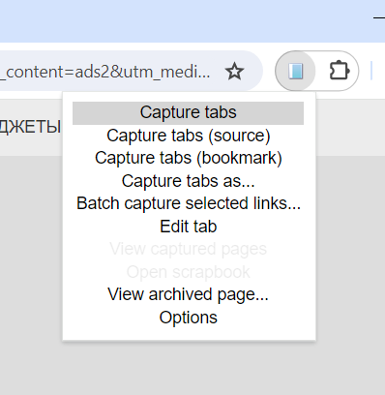This screenshot has width=385, height=395.
Task: Select Batch capture selected links...
Action: click(x=188, y=203)
